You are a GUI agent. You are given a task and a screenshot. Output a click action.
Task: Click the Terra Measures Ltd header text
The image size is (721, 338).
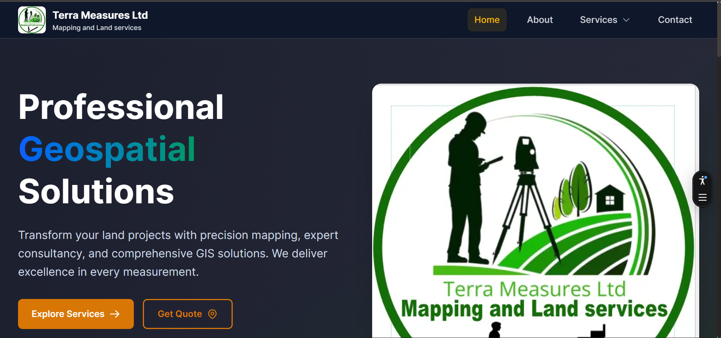pos(100,15)
